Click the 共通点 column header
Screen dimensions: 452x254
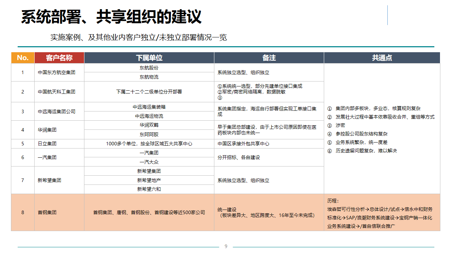coord(382,58)
